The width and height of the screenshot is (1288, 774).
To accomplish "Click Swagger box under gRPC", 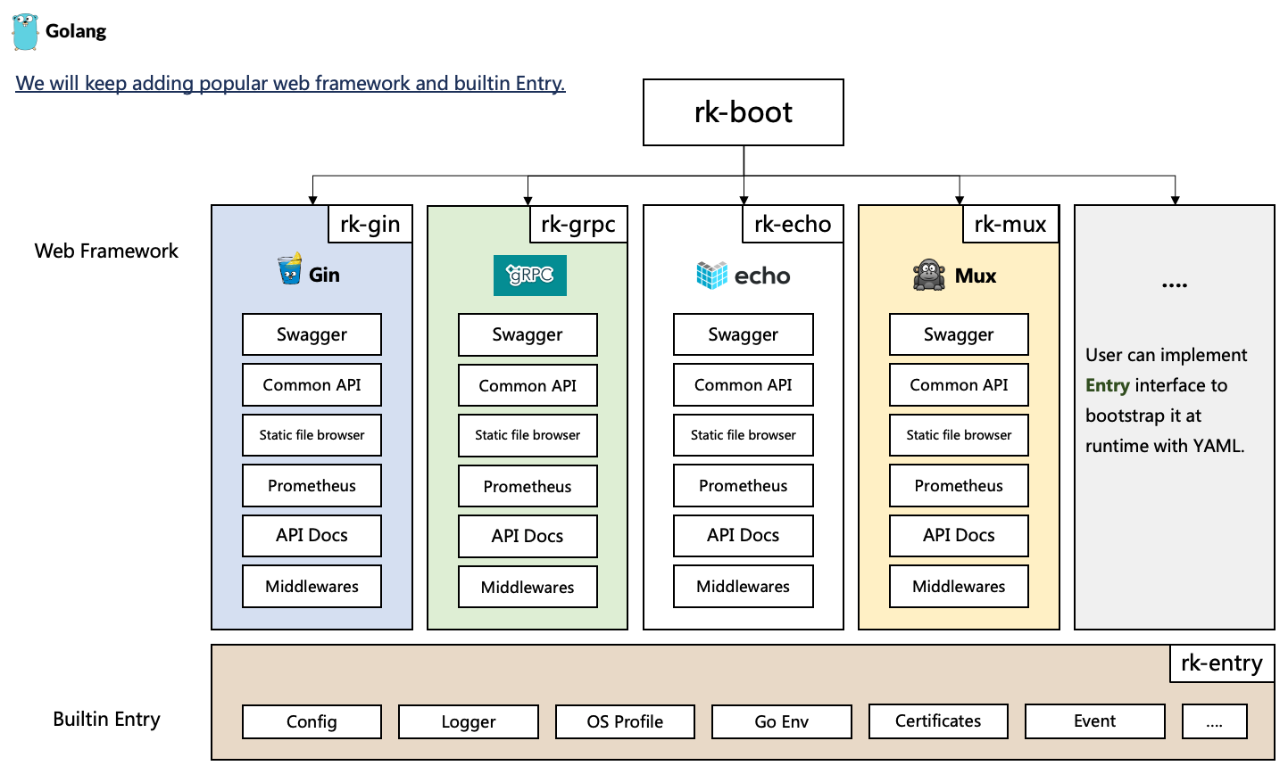I will pos(528,334).
